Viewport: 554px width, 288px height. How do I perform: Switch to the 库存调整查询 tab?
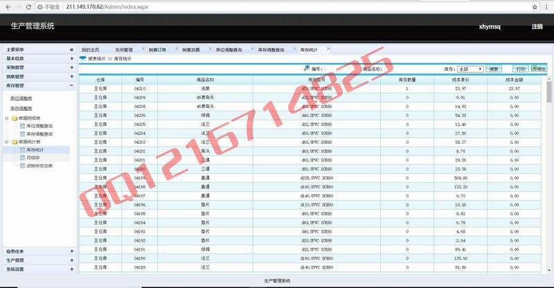click(271, 50)
